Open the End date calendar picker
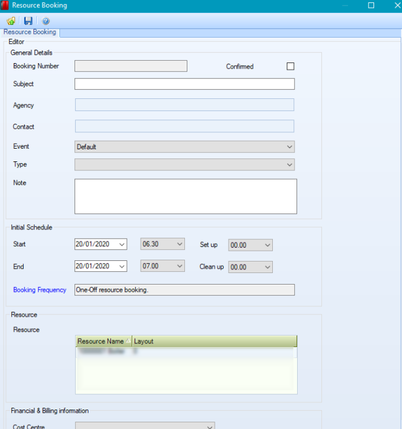402x429 pixels. [122, 266]
